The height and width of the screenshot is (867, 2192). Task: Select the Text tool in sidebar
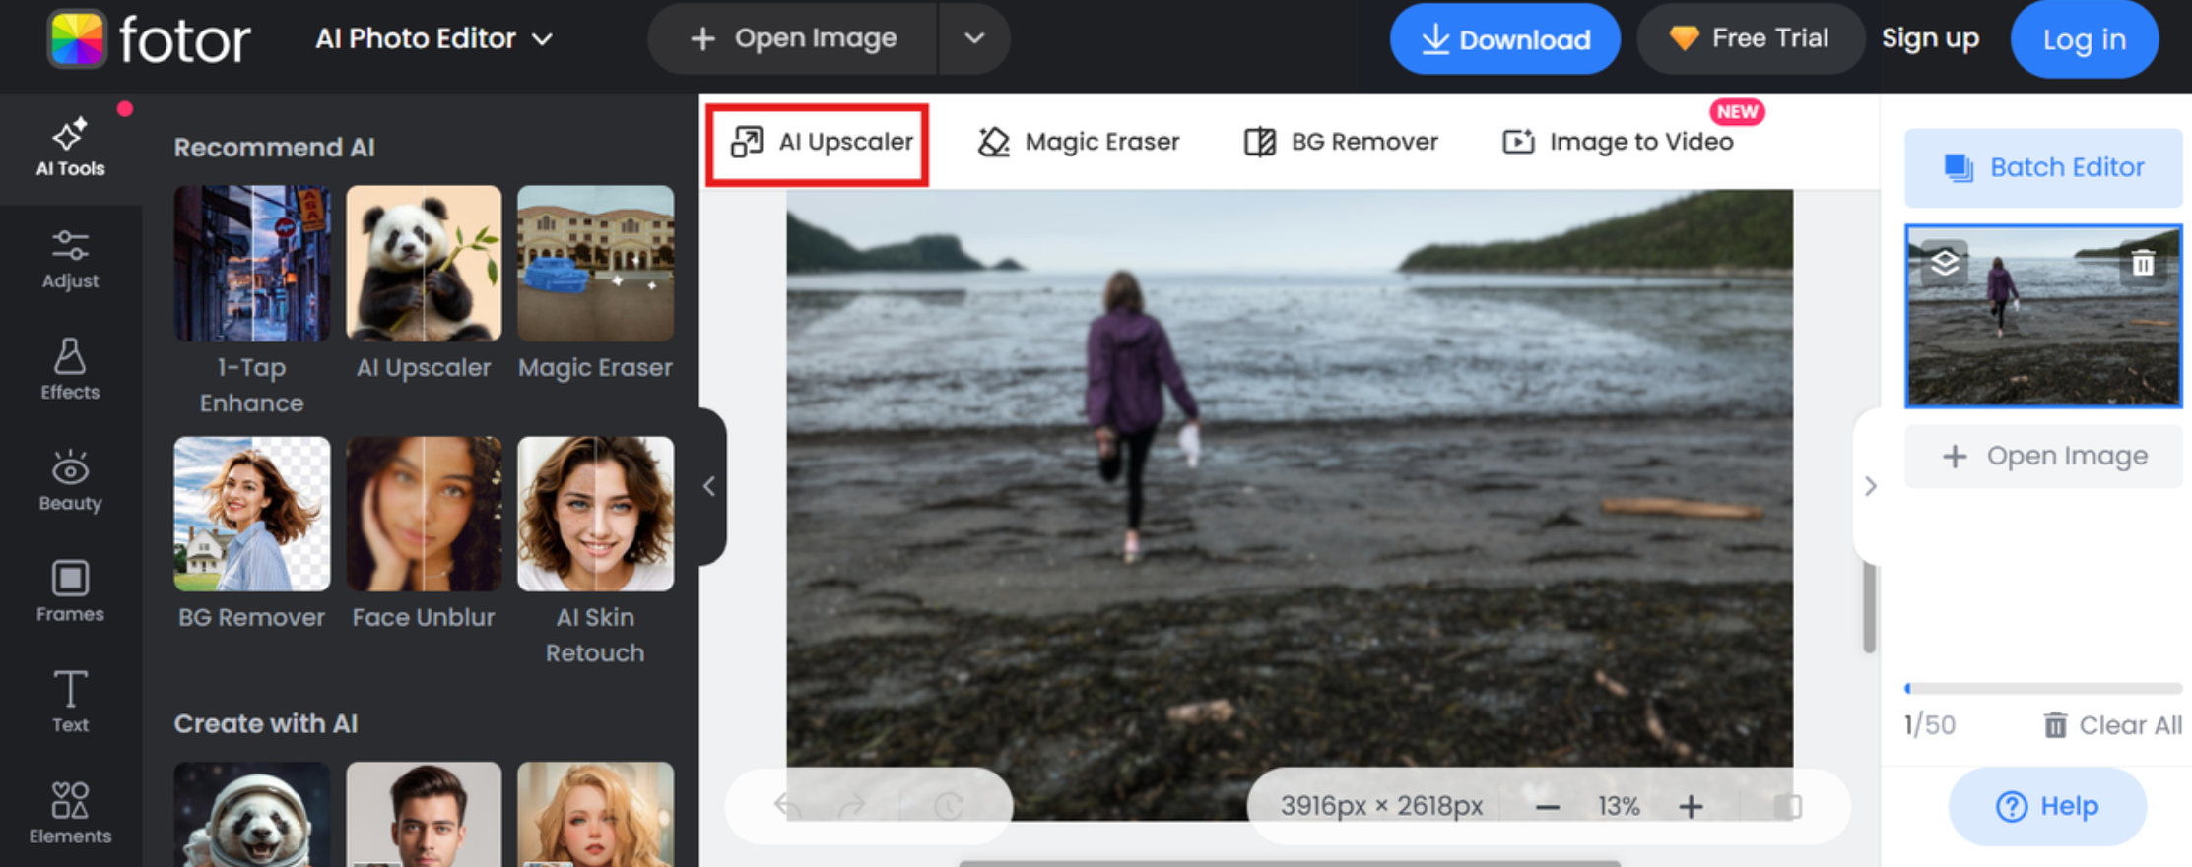tap(70, 703)
